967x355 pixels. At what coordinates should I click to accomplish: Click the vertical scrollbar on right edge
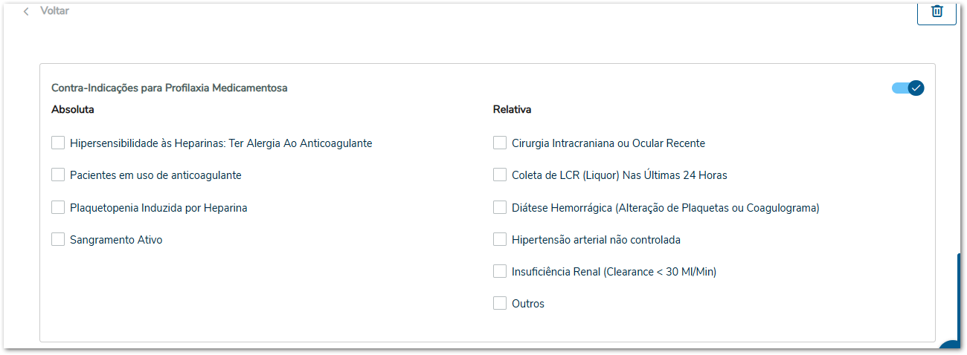(960, 297)
